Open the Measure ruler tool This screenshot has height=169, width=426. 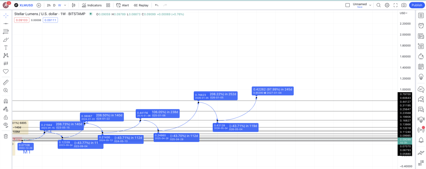[x=6, y=82]
